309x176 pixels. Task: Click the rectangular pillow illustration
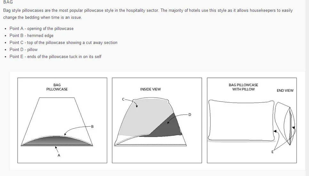coord(242,121)
